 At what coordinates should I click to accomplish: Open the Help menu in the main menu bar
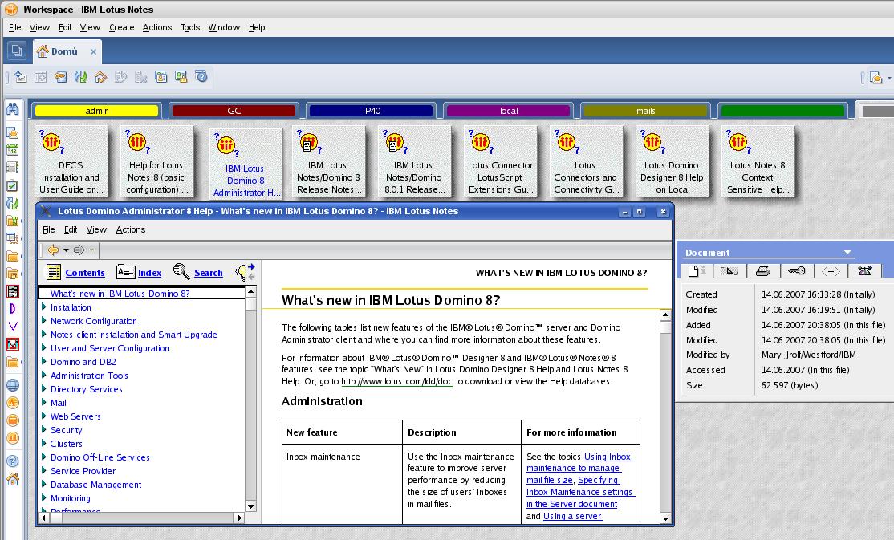(257, 27)
